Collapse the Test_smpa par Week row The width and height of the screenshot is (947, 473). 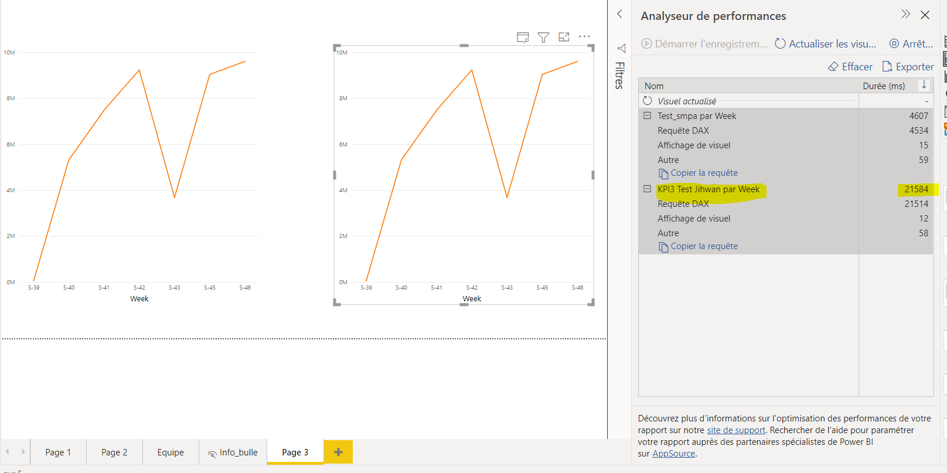pyautogui.click(x=647, y=115)
